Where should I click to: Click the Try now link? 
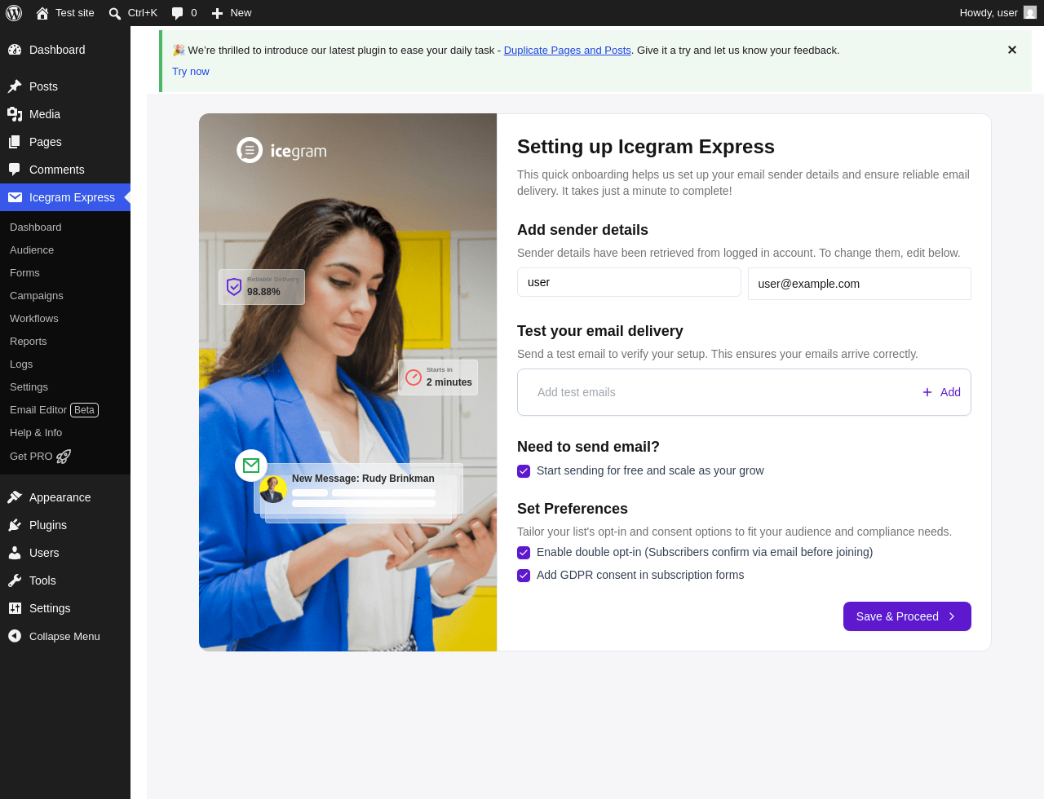(191, 72)
